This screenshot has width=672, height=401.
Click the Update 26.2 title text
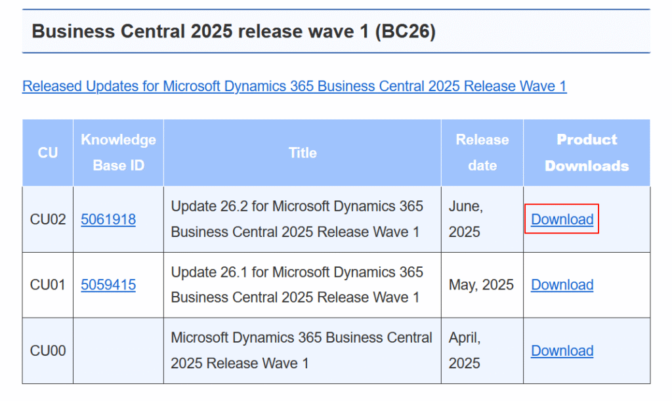pos(297,219)
